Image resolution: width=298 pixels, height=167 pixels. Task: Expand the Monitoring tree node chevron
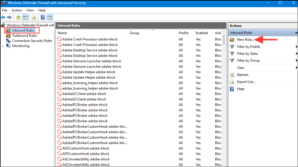coord(3,46)
